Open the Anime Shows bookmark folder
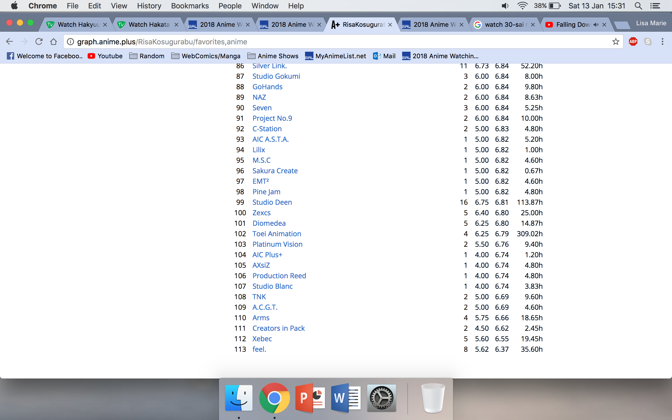The image size is (672, 420). (x=273, y=56)
